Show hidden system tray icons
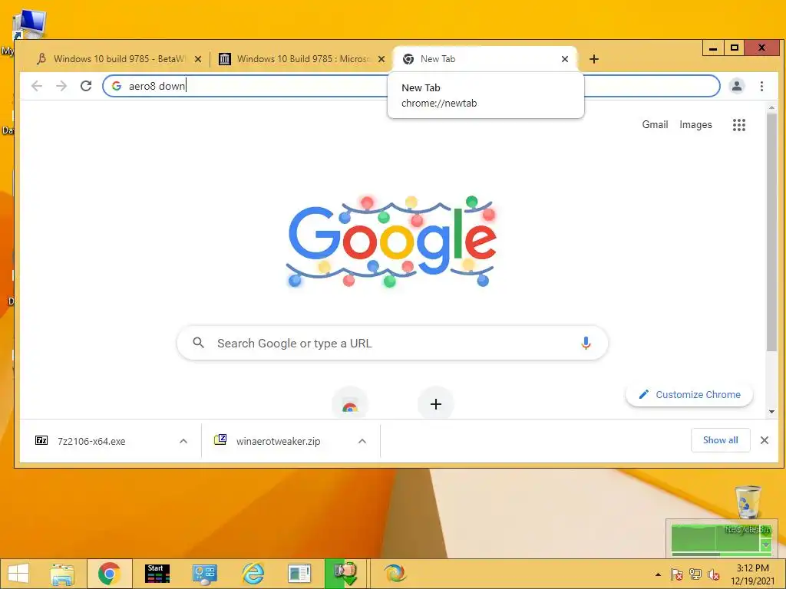Image resolution: width=786 pixels, height=589 pixels. click(x=658, y=574)
